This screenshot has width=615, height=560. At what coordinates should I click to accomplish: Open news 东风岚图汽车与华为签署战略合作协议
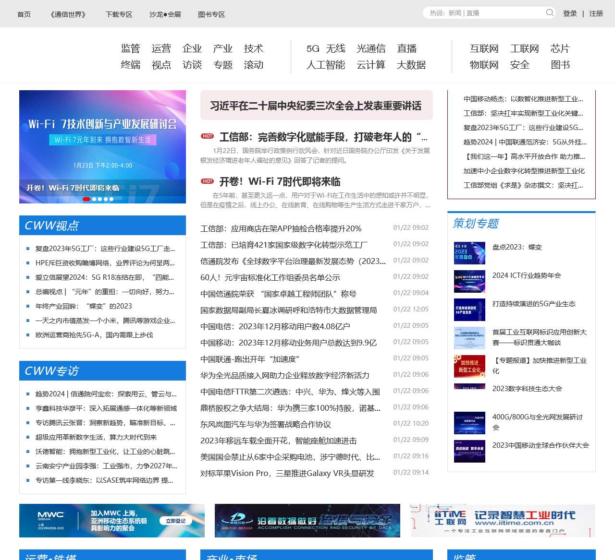[x=265, y=425]
